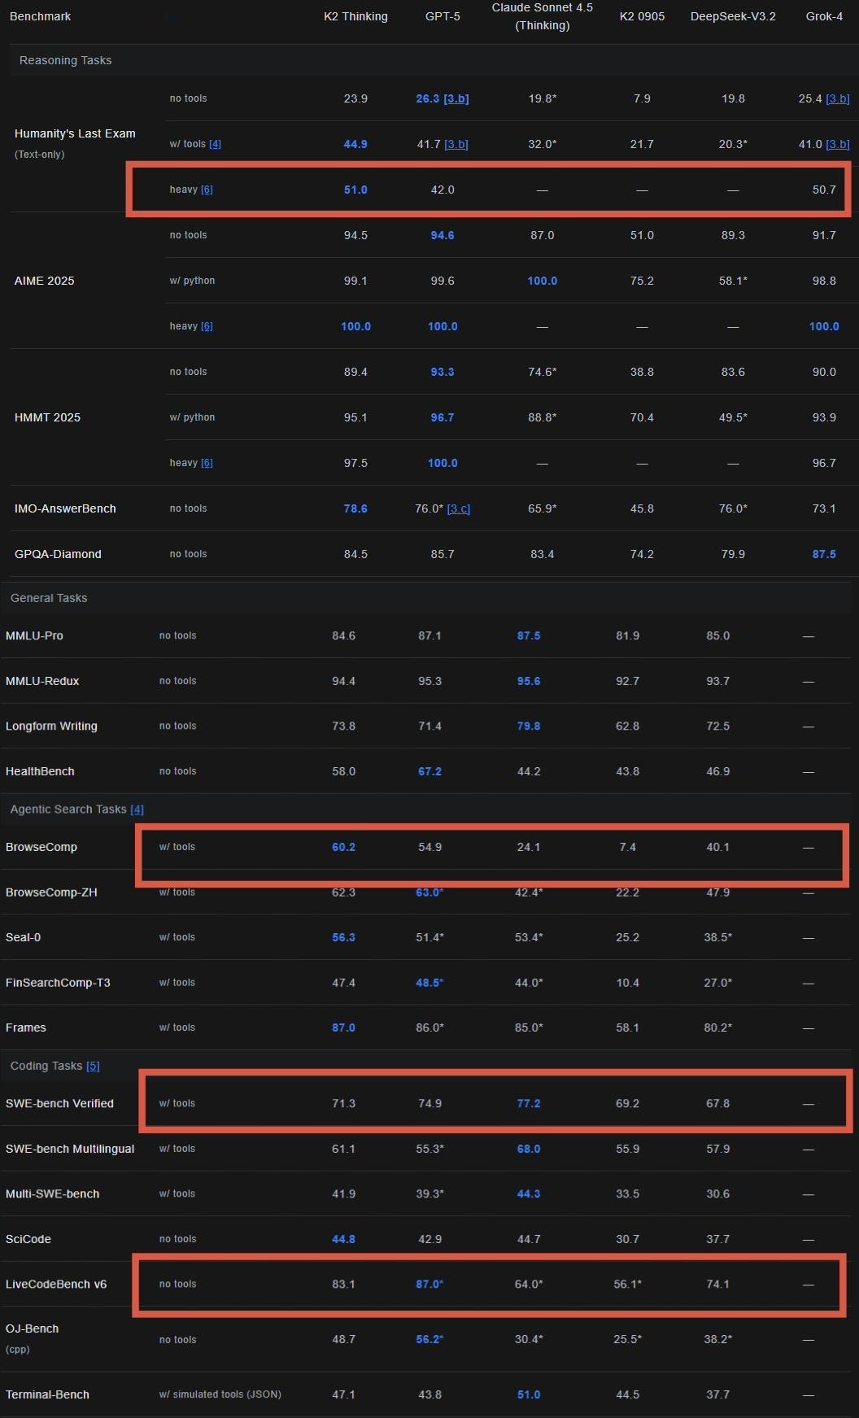Click the BrowseComp-ZH benchmark name
The image size is (859, 1418).
coord(51,892)
